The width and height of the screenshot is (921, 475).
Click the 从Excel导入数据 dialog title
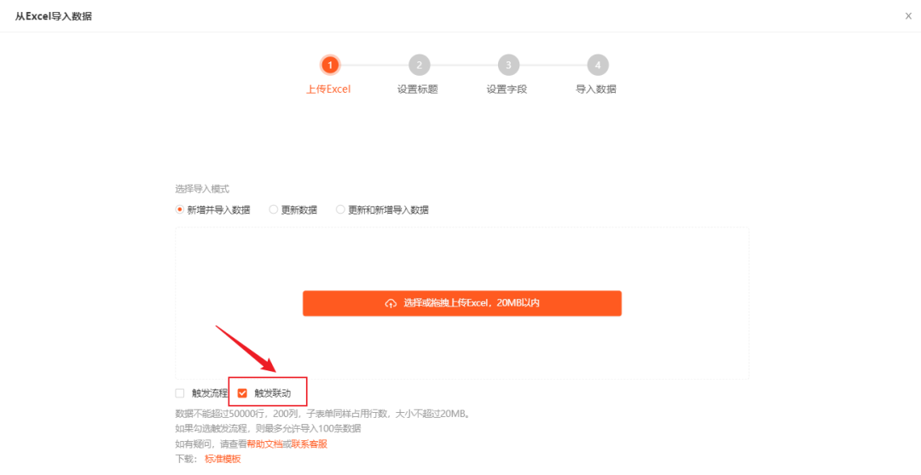coord(54,16)
